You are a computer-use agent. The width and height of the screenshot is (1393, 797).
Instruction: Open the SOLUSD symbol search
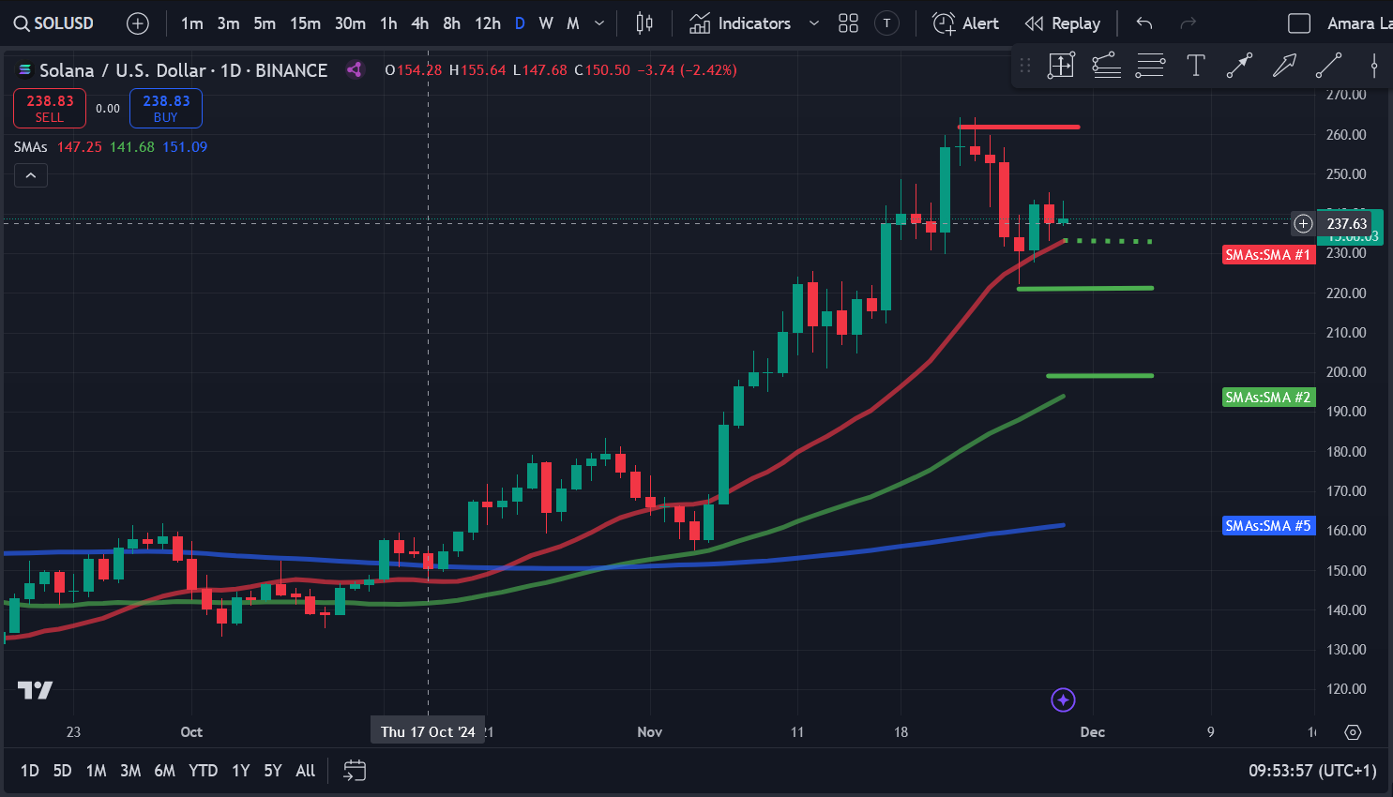(53, 23)
